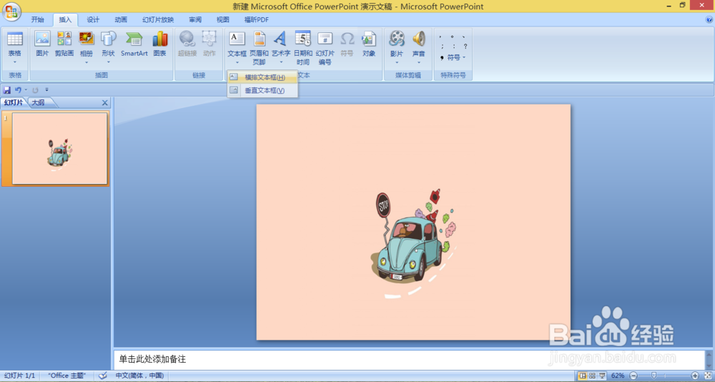Image resolution: width=715 pixels, height=382 pixels.
Task: Fit slide to current window icon
Action: (x=708, y=376)
